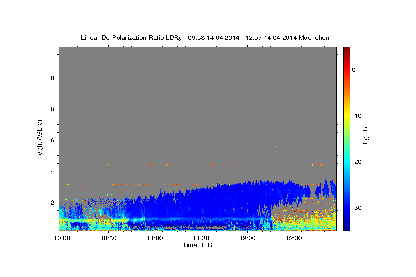Click the height tick label 2
This screenshot has height=277, width=416.
53,202
